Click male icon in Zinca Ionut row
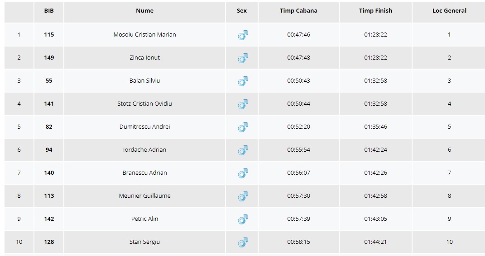 tap(243, 58)
